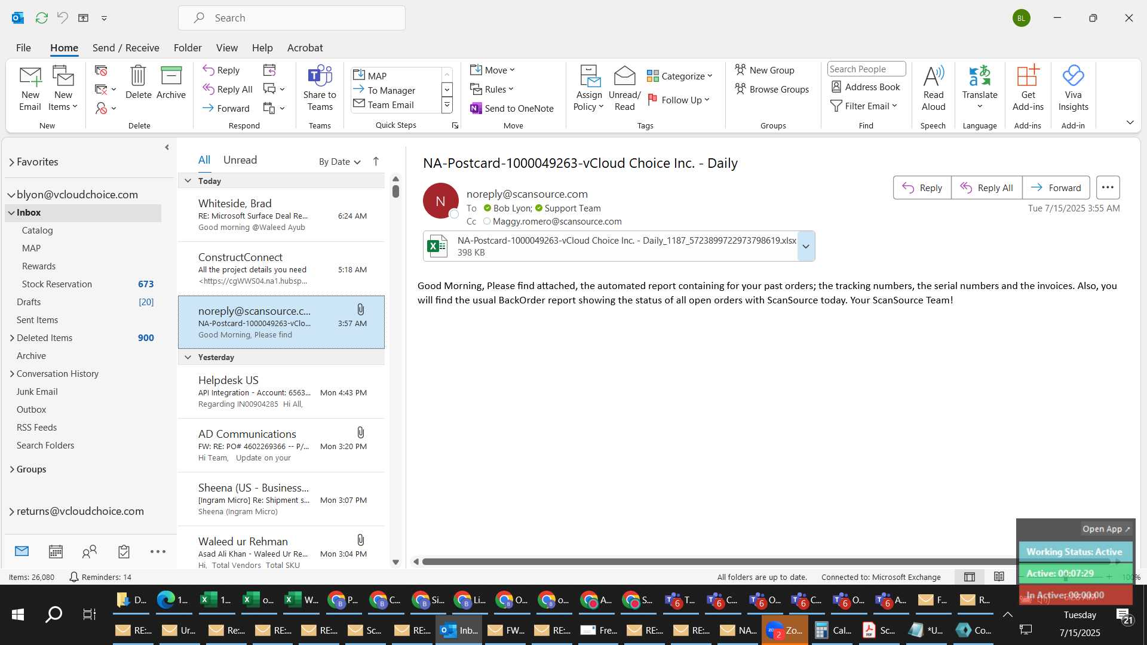Open the File menu
The height and width of the screenshot is (645, 1147).
pyautogui.click(x=23, y=48)
